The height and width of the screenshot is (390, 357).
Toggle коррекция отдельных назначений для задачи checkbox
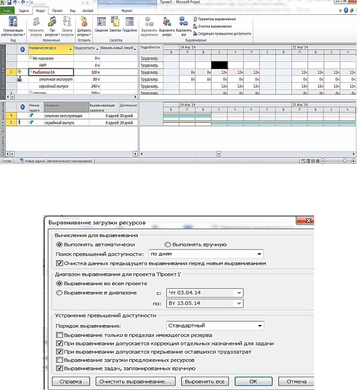tap(59, 343)
